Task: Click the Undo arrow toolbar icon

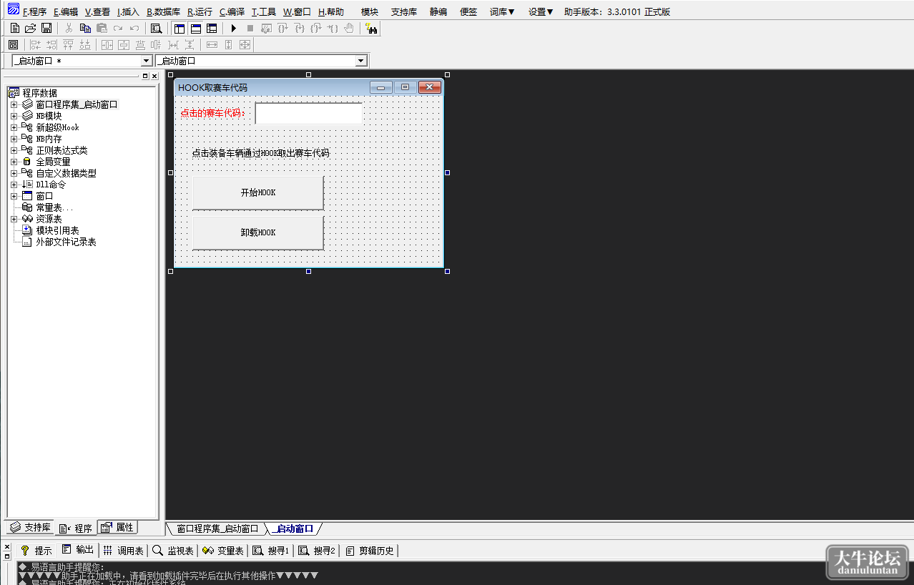Action: point(134,29)
